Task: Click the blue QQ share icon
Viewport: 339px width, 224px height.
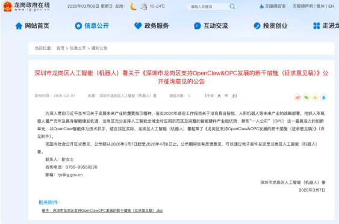Action: 324,98
